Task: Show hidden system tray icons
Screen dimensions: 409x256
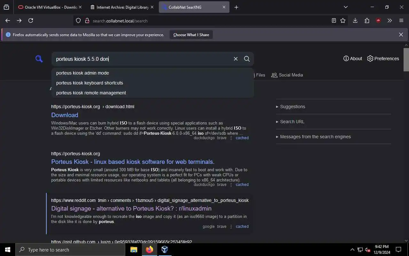Action: pyautogui.click(x=352, y=250)
